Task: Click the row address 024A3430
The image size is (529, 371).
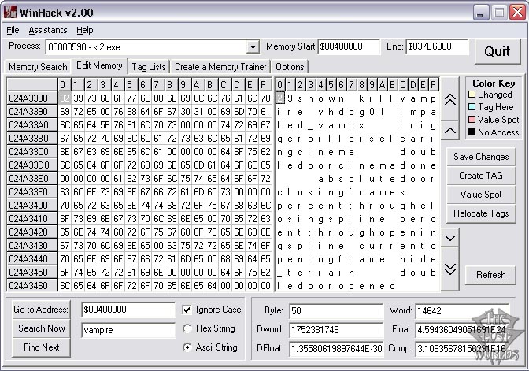Action: 32,246
